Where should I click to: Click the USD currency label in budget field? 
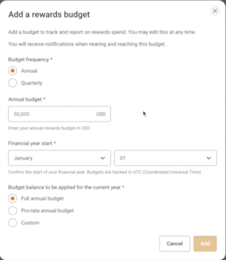(x=101, y=114)
